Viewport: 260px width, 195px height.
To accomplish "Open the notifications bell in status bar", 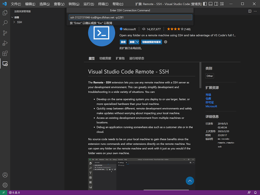I will pyautogui.click(x=256, y=192).
